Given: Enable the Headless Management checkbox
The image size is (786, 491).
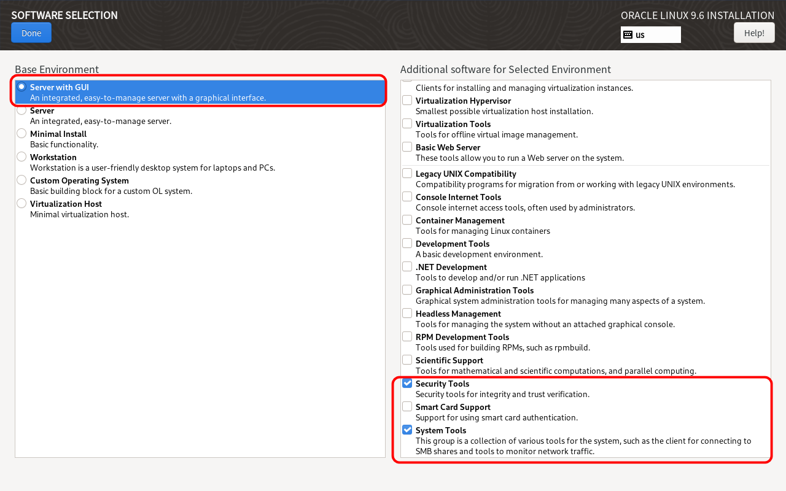Looking at the screenshot, I should [x=407, y=313].
